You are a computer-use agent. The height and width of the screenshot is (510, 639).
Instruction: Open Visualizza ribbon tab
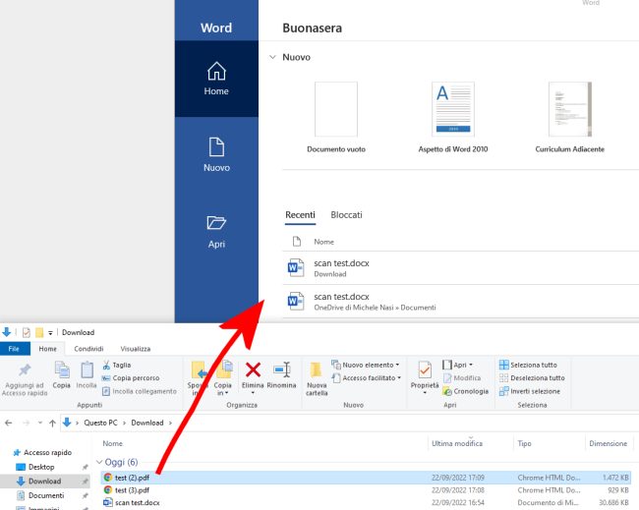pos(136,349)
